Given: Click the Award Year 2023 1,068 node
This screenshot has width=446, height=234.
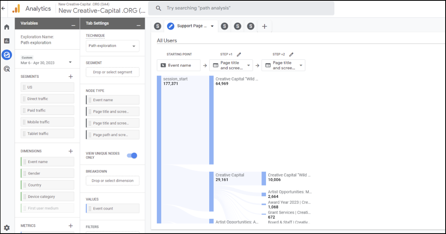Looking at the screenshot, I should [264, 204].
